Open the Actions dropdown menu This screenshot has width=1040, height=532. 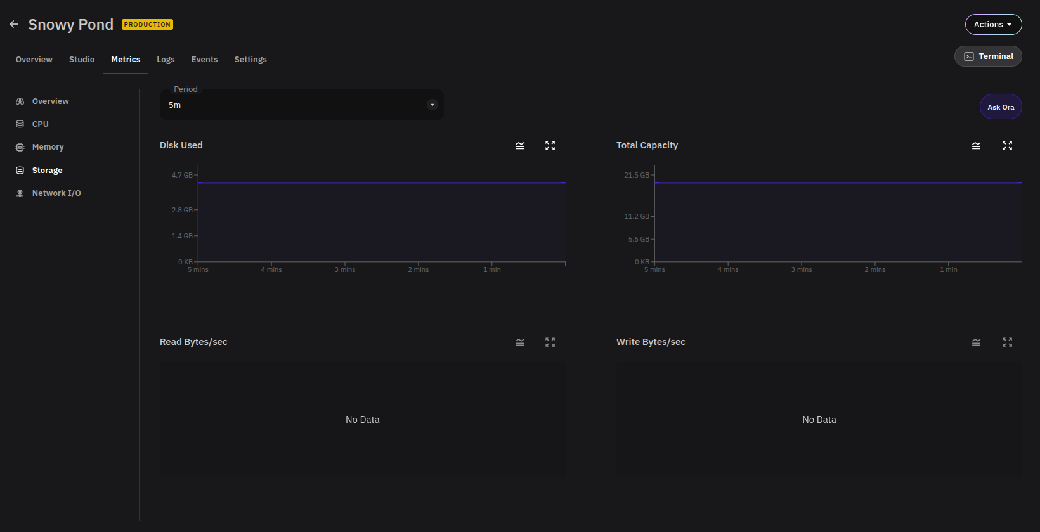[x=993, y=24]
